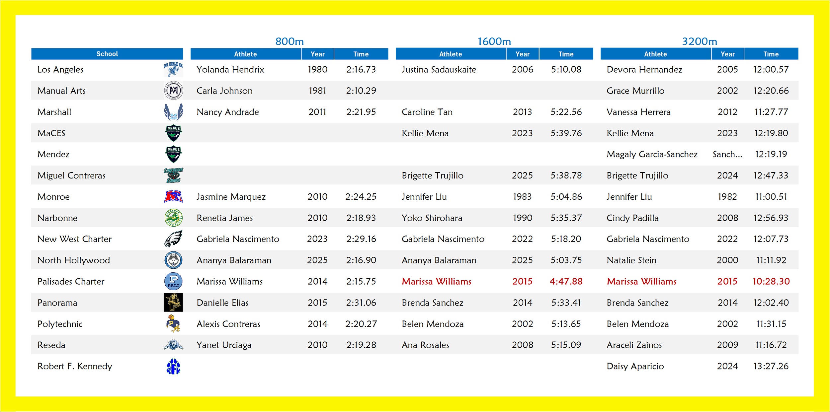Click the Palisades Charter PALI logo
Viewport: 830px width, 412px height.
(173, 281)
